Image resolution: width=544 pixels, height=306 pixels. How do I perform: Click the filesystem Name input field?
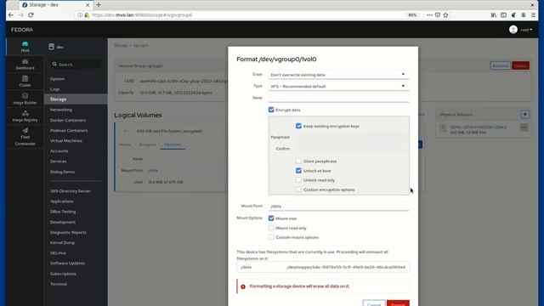tap(338, 98)
